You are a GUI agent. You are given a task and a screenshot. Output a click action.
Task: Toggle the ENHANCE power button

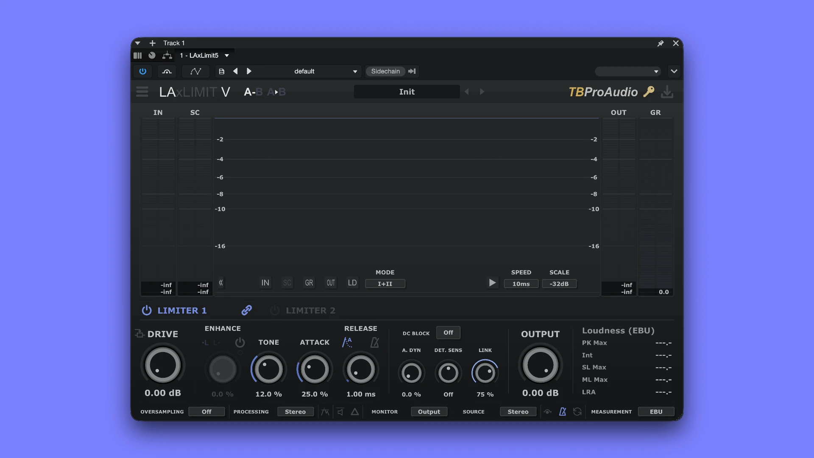tap(240, 342)
